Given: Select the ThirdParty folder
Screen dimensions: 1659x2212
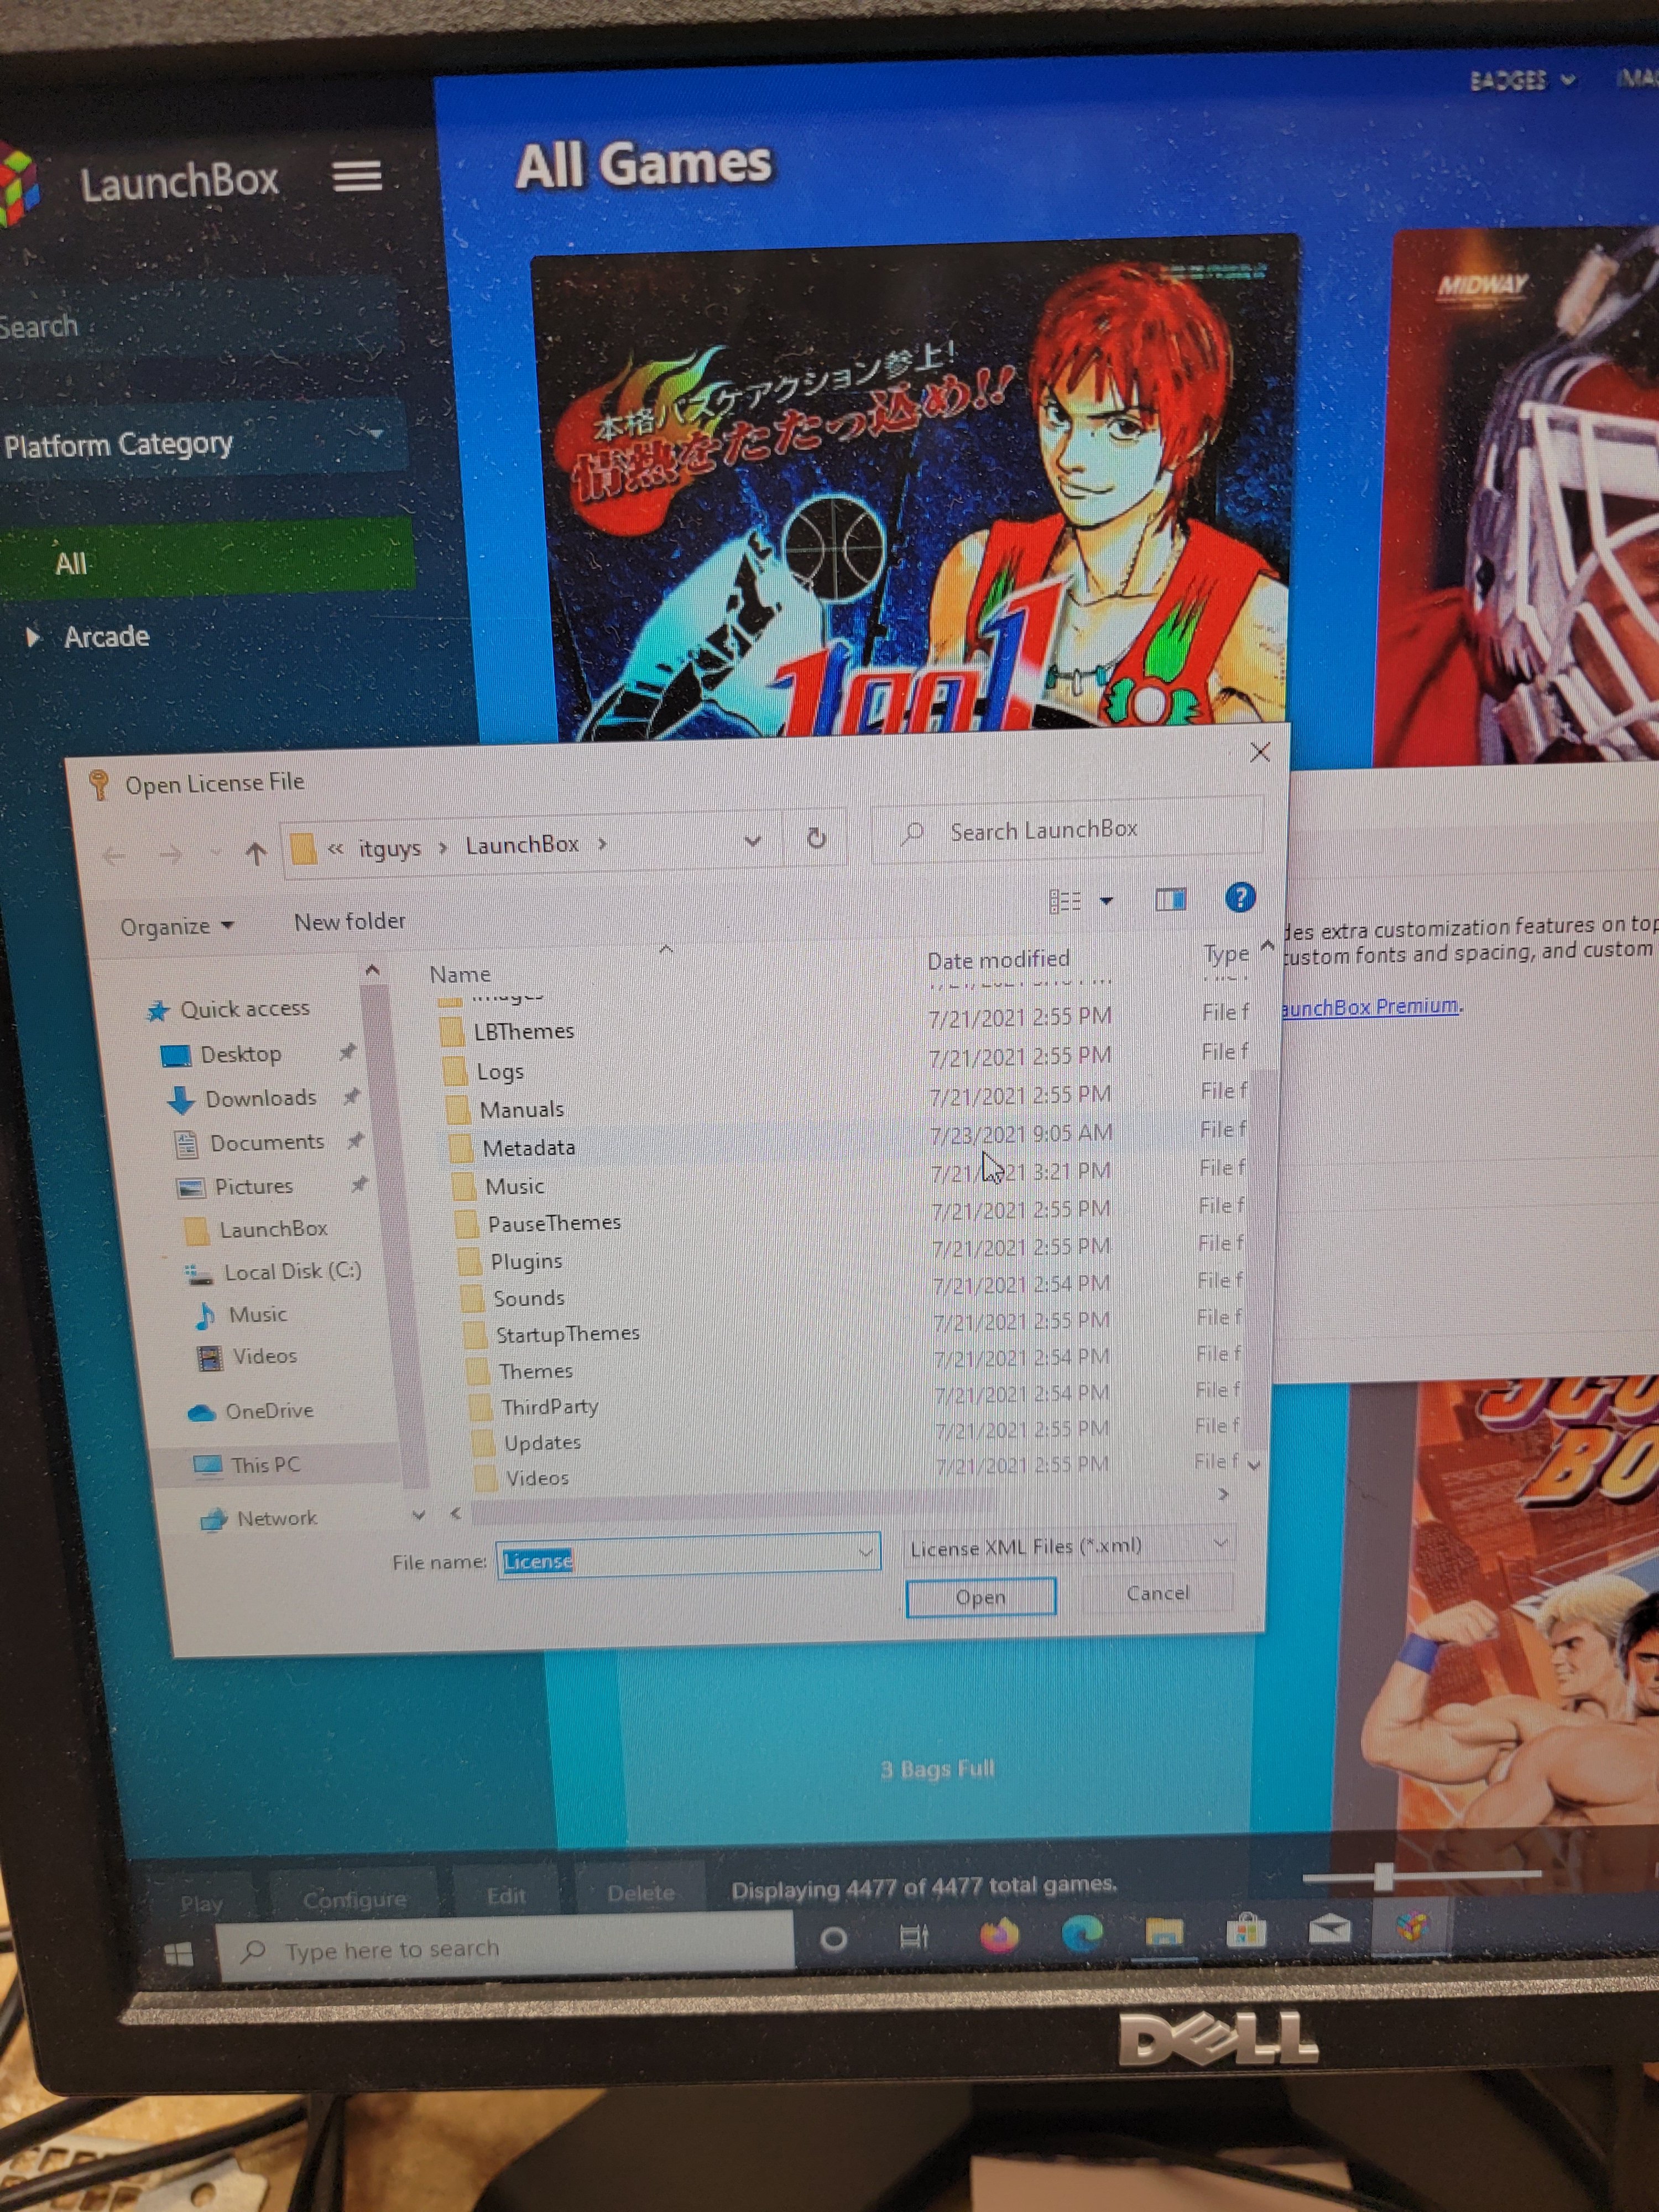Looking at the screenshot, I should coord(549,1407).
